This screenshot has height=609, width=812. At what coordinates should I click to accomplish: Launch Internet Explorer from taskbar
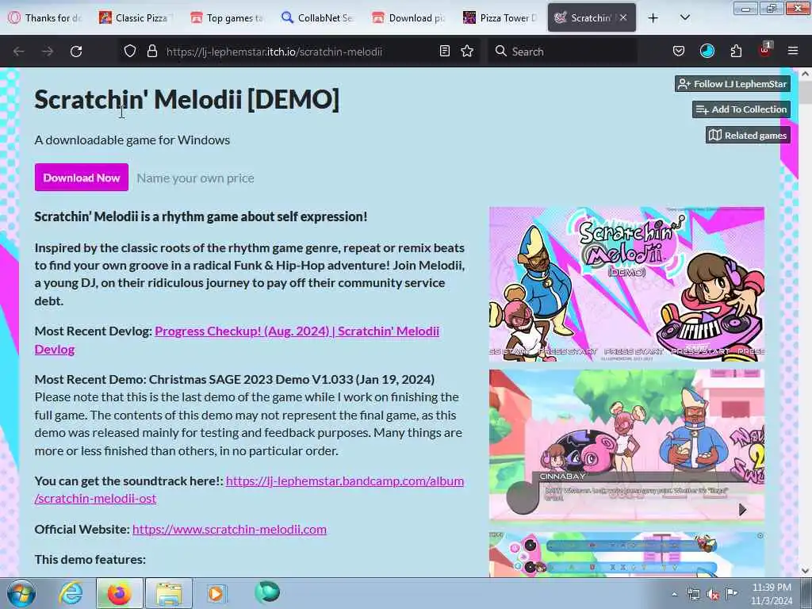(71, 593)
